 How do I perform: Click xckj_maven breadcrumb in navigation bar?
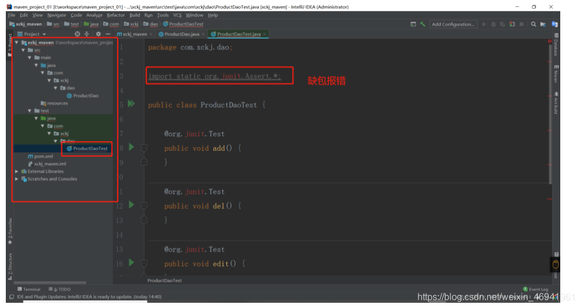pyautogui.click(x=26, y=24)
